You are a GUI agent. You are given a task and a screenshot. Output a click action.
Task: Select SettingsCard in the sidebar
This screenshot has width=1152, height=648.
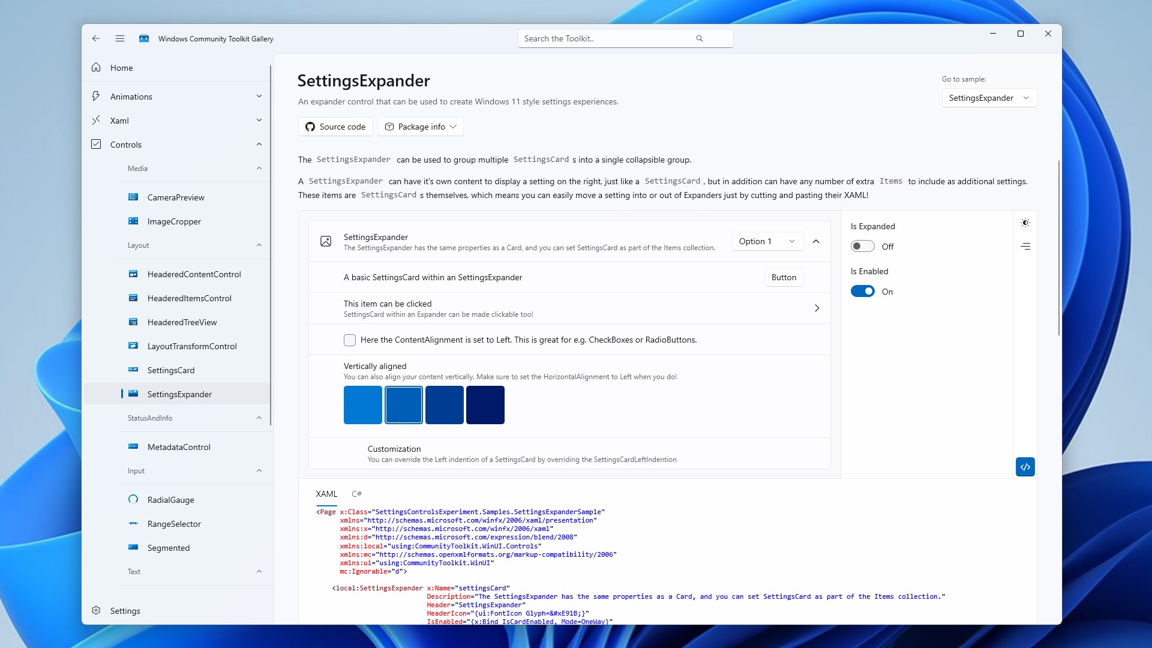coord(171,370)
